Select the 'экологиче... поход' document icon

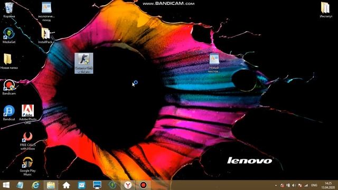coord(46,12)
